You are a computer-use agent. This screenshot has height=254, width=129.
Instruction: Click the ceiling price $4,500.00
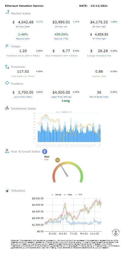tap(61, 92)
